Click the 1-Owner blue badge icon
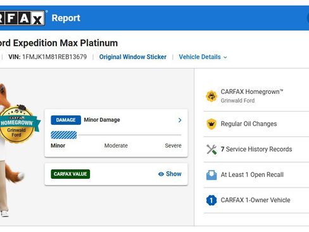The width and height of the screenshot is (309, 232). point(211,200)
